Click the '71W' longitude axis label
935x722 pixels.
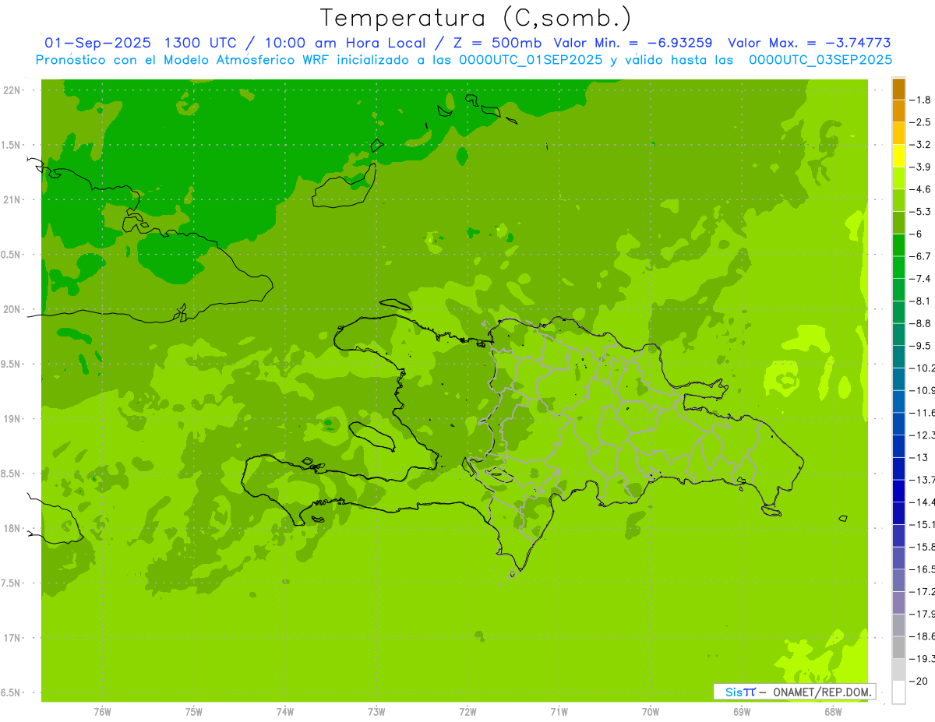(559, 712)
